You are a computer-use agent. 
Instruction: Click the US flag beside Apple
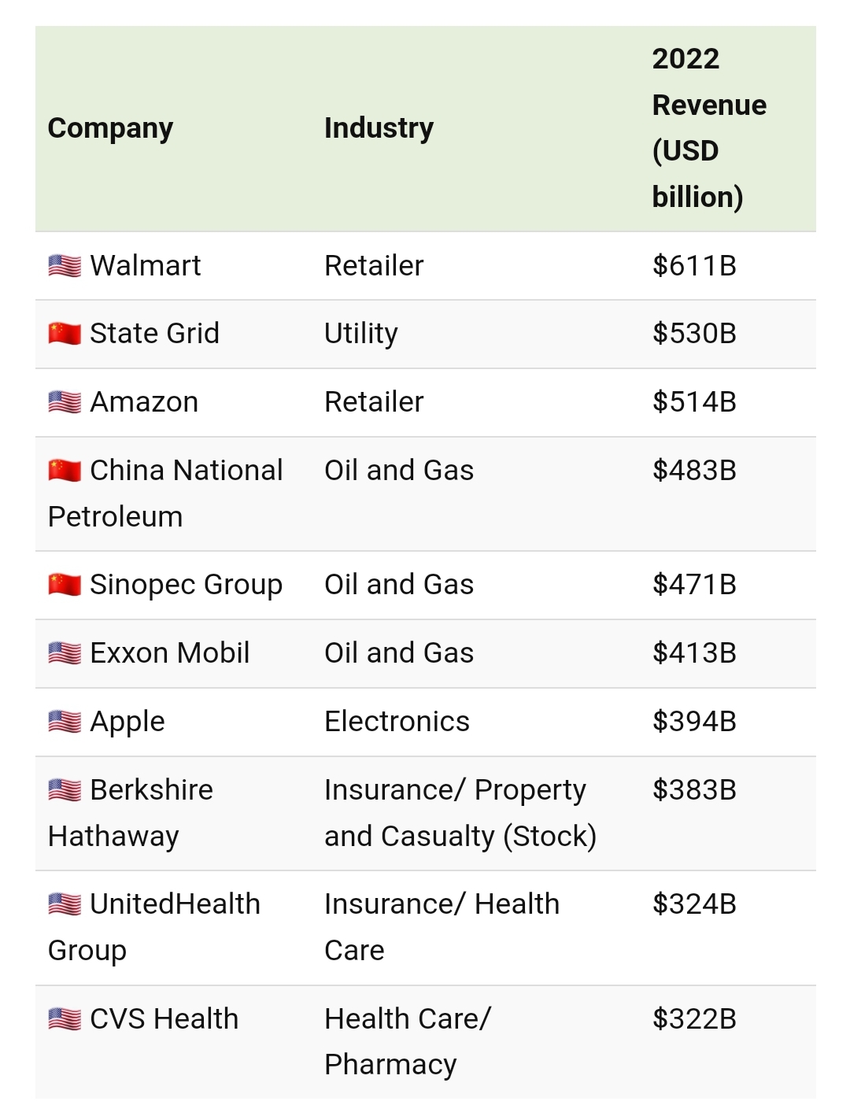(65, 722)
